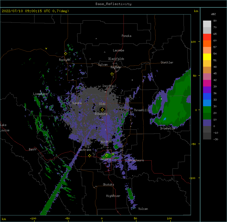227x222 pixels.
Task: Pick the slate purple 0-10 dBZ swatch
Action: tap(207, 123)
